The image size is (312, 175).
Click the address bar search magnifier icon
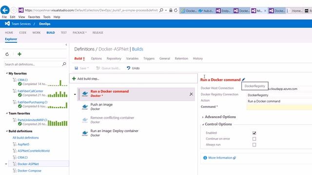click(161, 10)
